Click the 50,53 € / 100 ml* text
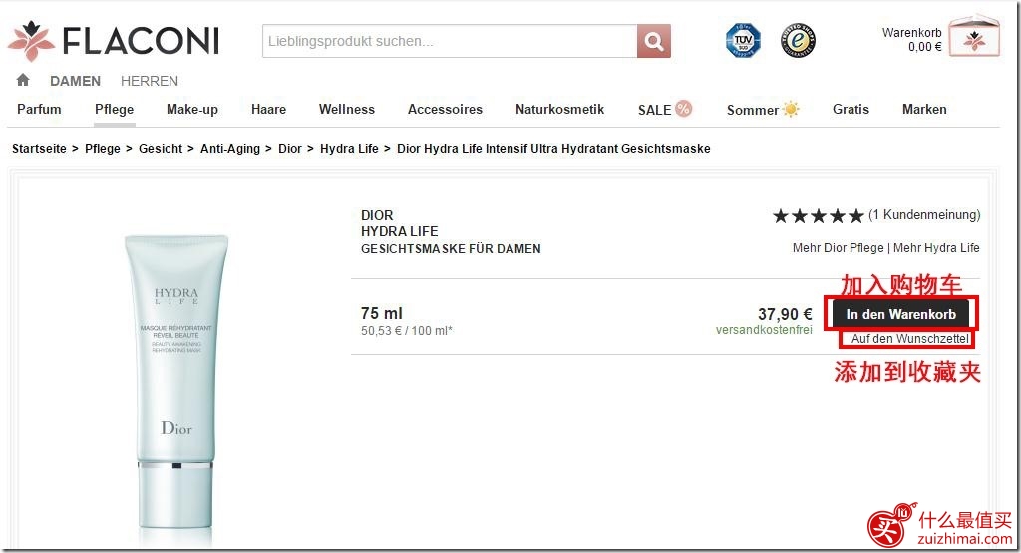 pyautogui.click(x=407, y=331)
